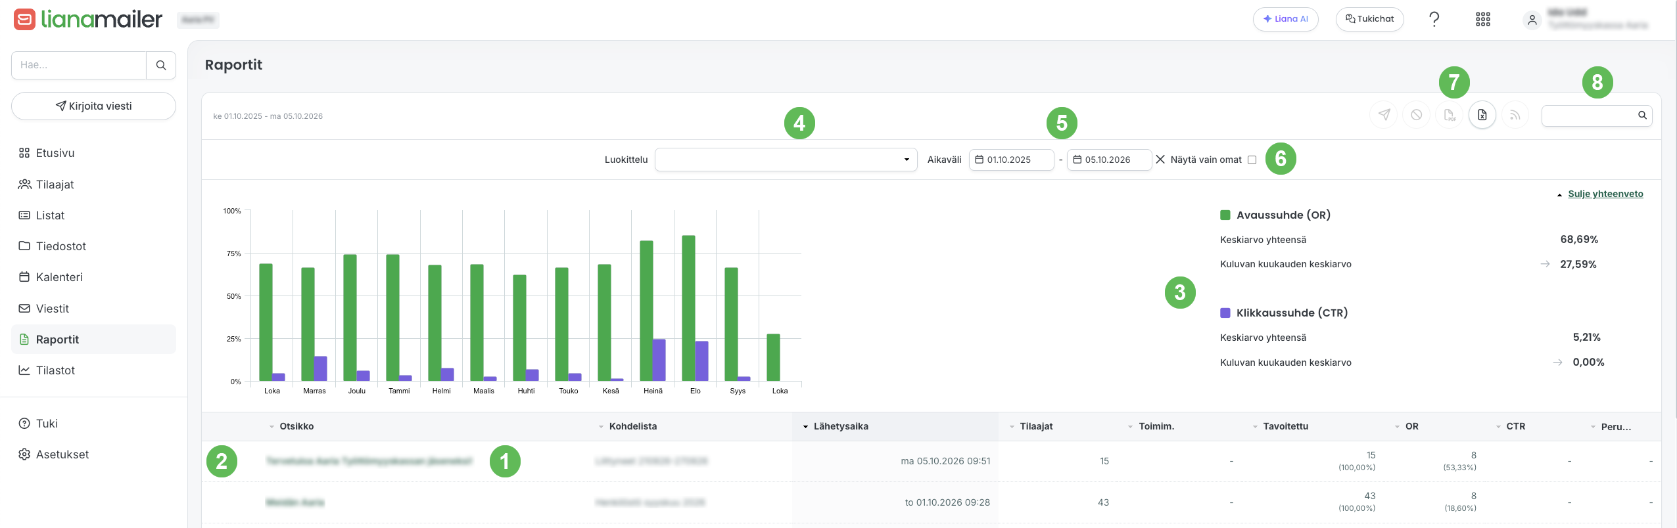Open the RSS feed icon in report toolbar
Viewport: 1677px width, 528px height.
(1515, 115)
